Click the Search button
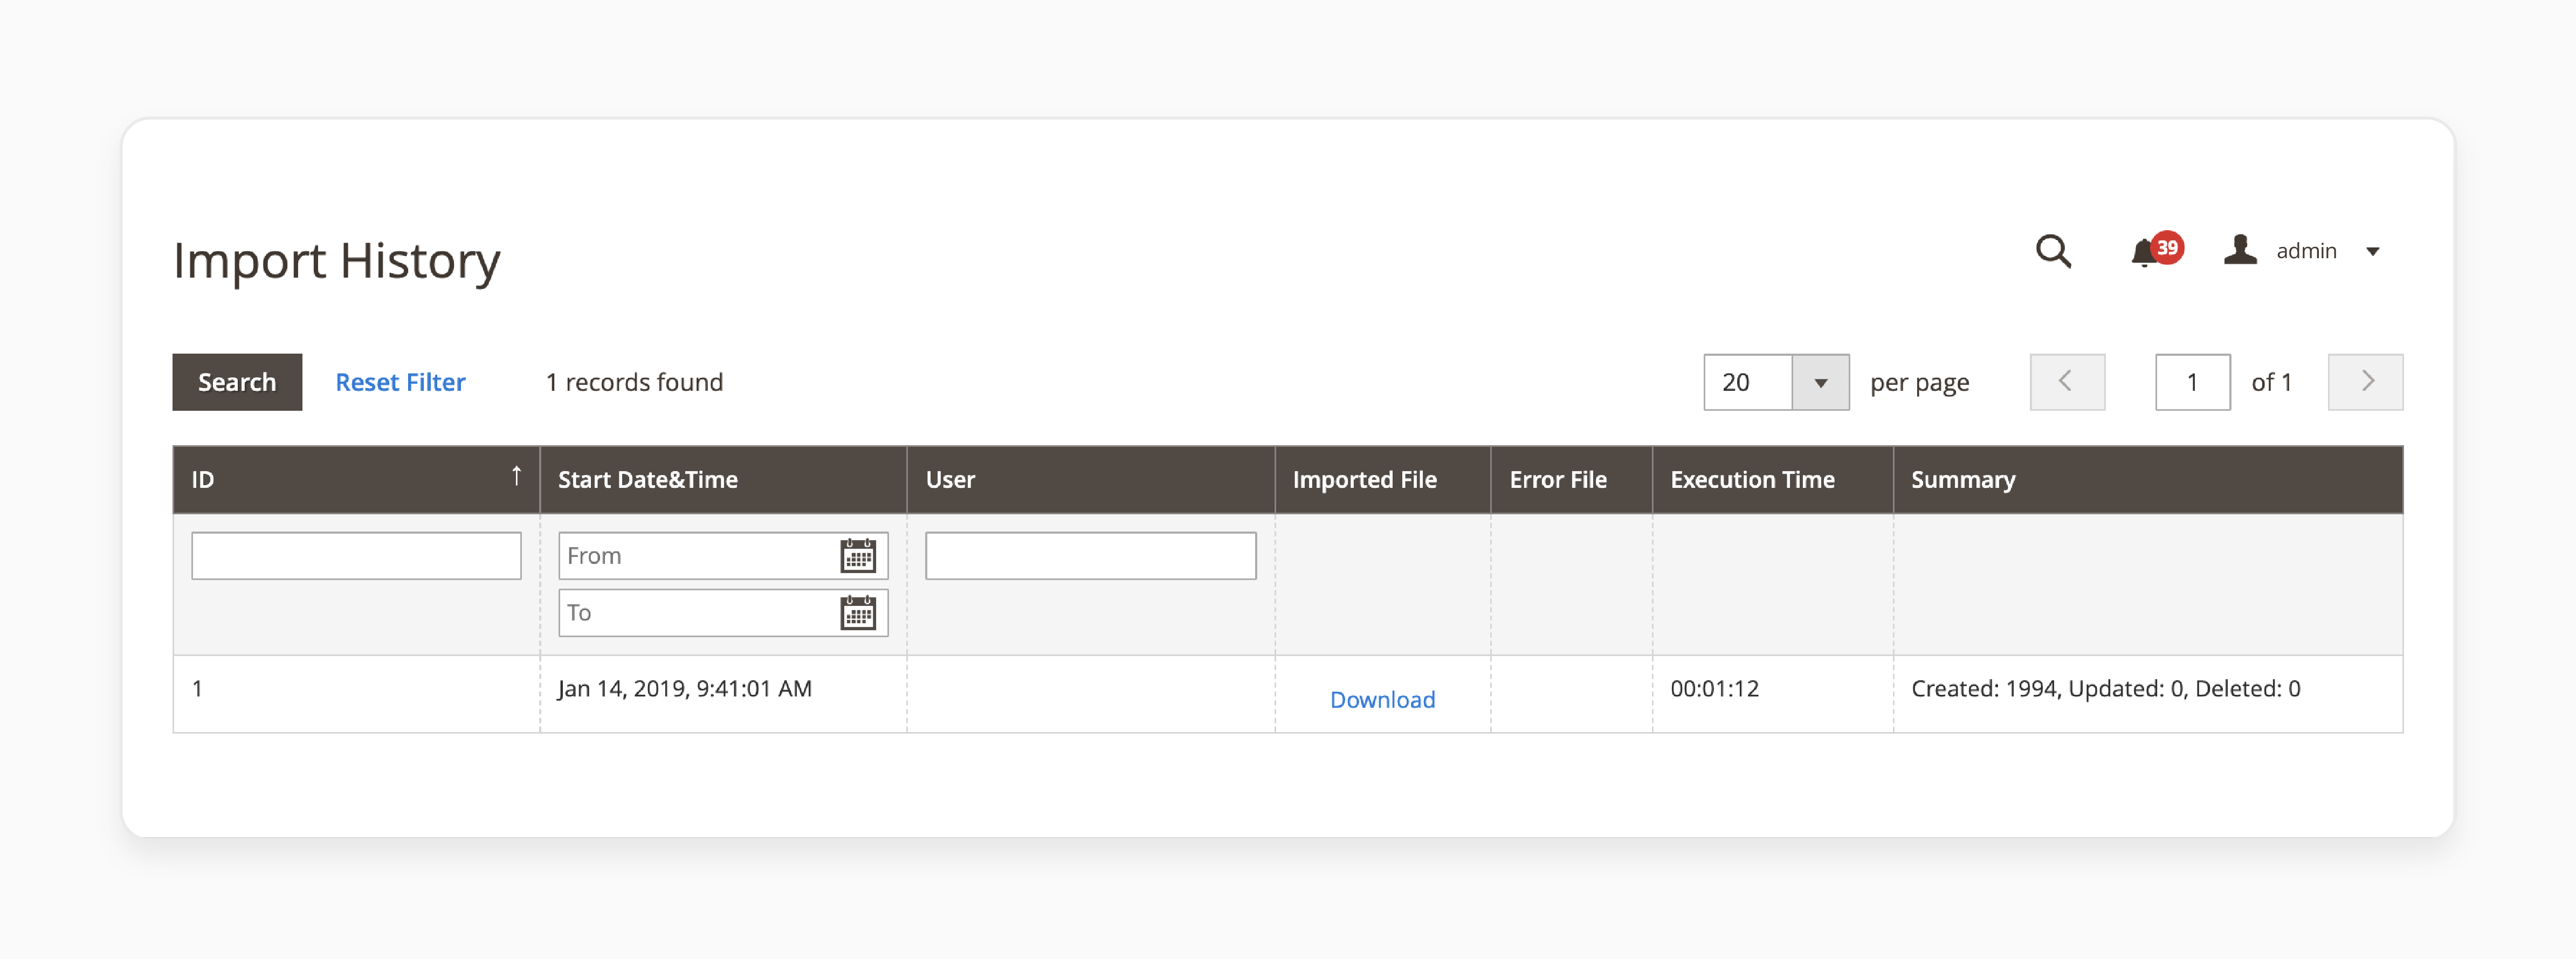Viewport: 2576px width, 959px height. 237,382
